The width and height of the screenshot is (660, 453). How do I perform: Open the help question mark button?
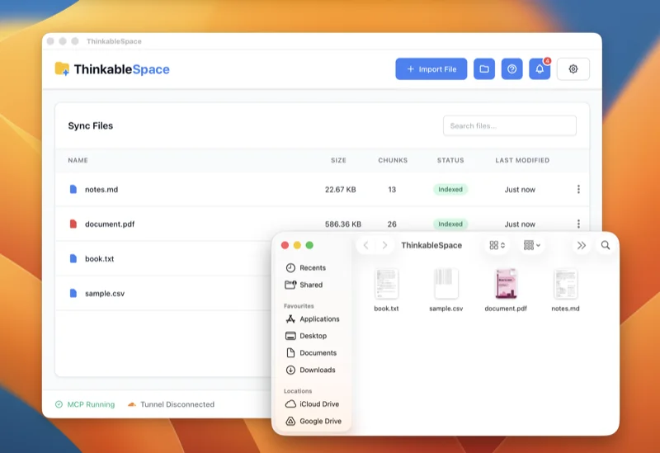point(511,69)
